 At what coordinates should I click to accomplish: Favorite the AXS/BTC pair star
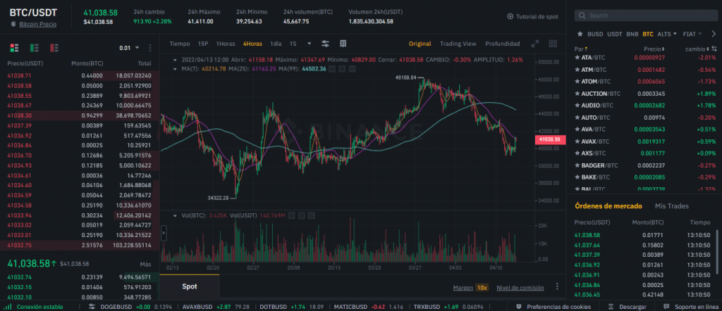click(577, 153)
